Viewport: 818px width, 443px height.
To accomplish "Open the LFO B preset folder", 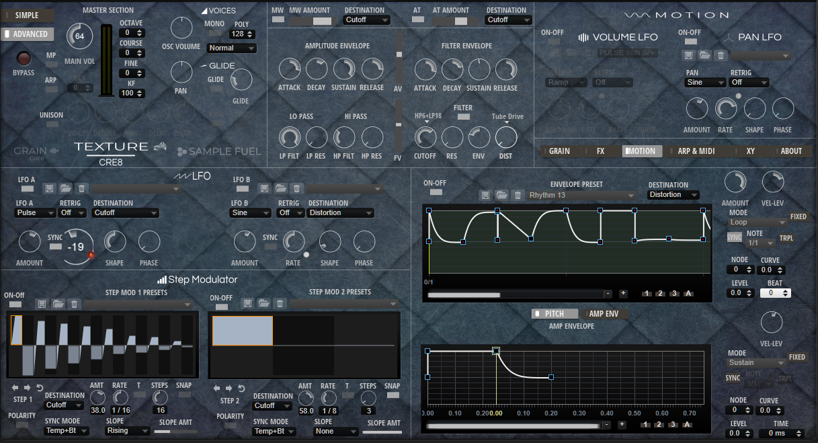I will pos(280,189).
